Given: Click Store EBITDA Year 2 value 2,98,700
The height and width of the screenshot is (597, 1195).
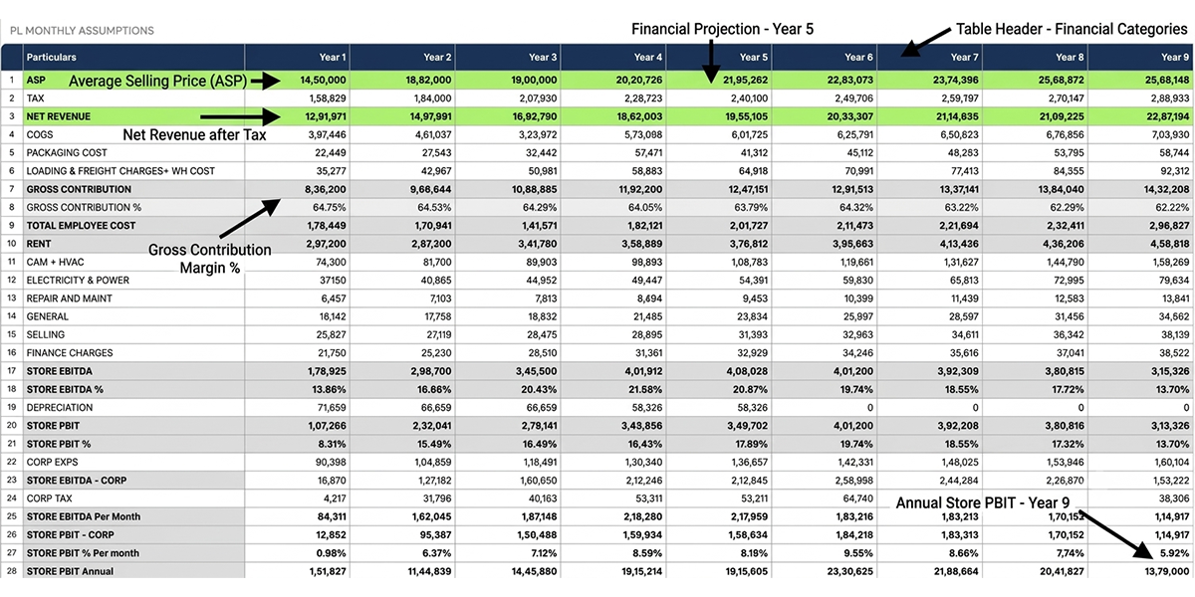Looking at the screenshot, I should pos(430,371).
